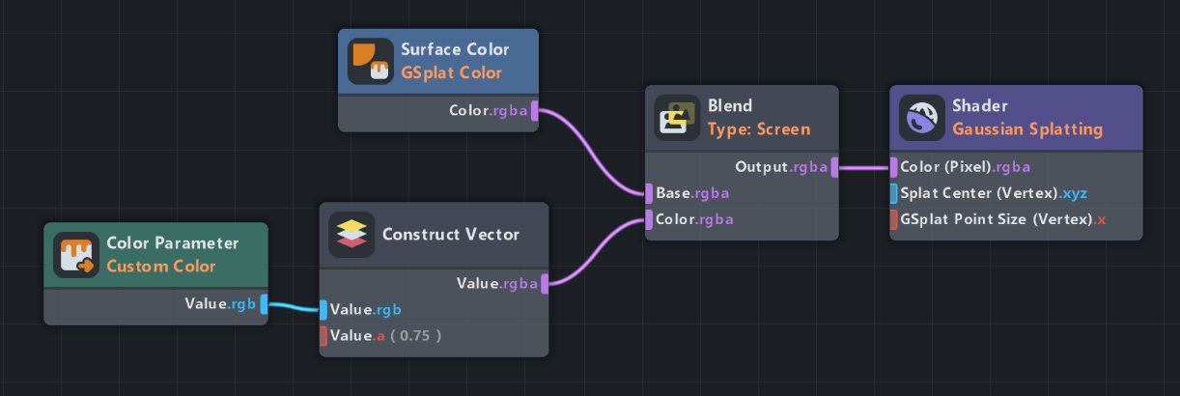Select the 'Custom Color' parameter name label
The image size is (1180, 396).
160,266
